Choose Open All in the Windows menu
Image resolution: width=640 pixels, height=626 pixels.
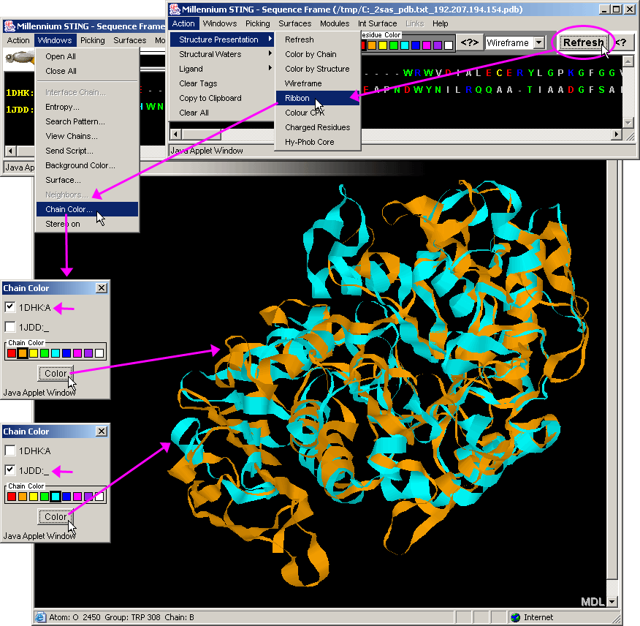(x=88, y=56)
